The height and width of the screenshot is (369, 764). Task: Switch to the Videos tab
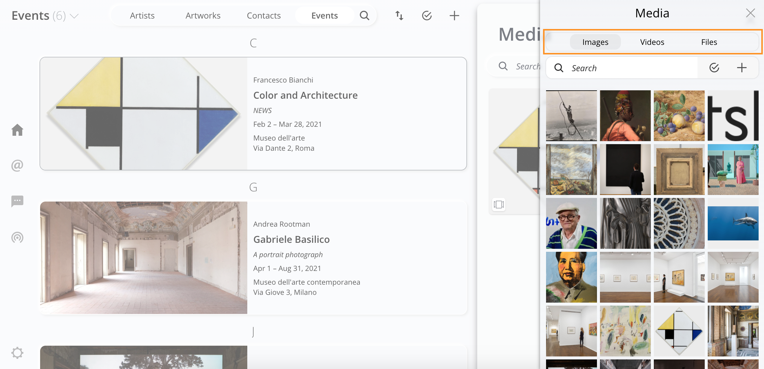pyautogui.click(x=652, y=42)
